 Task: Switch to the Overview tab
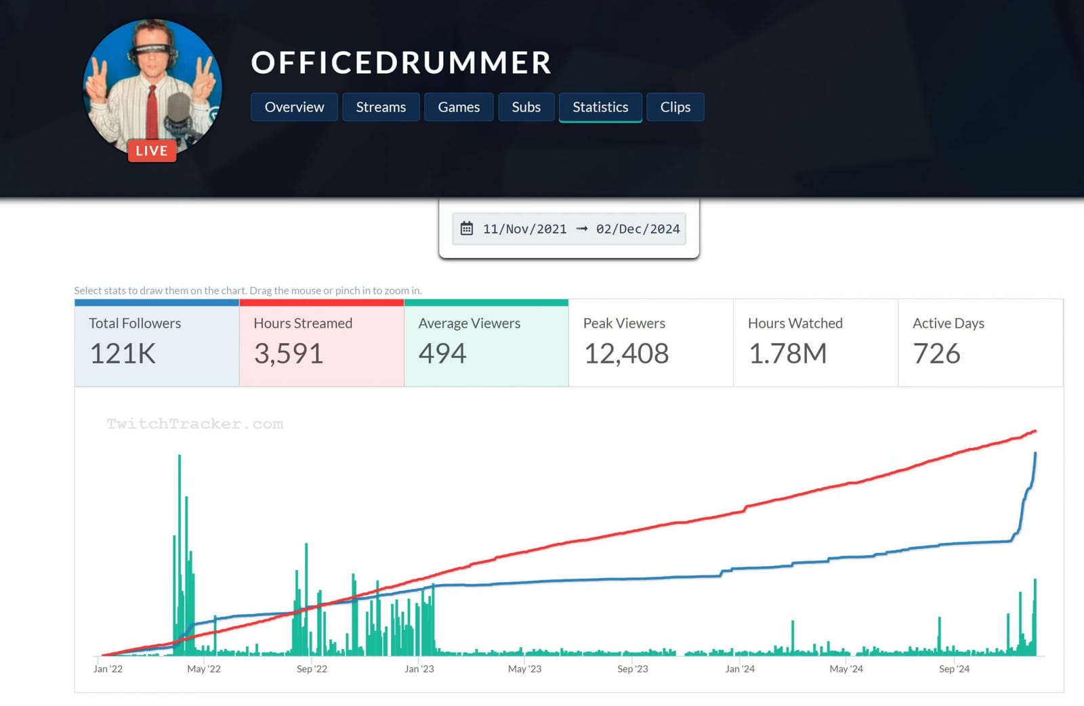(x=293, y=107)
